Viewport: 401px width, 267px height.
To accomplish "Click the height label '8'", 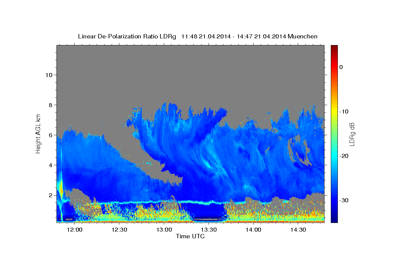I will (x=50, y=105).
